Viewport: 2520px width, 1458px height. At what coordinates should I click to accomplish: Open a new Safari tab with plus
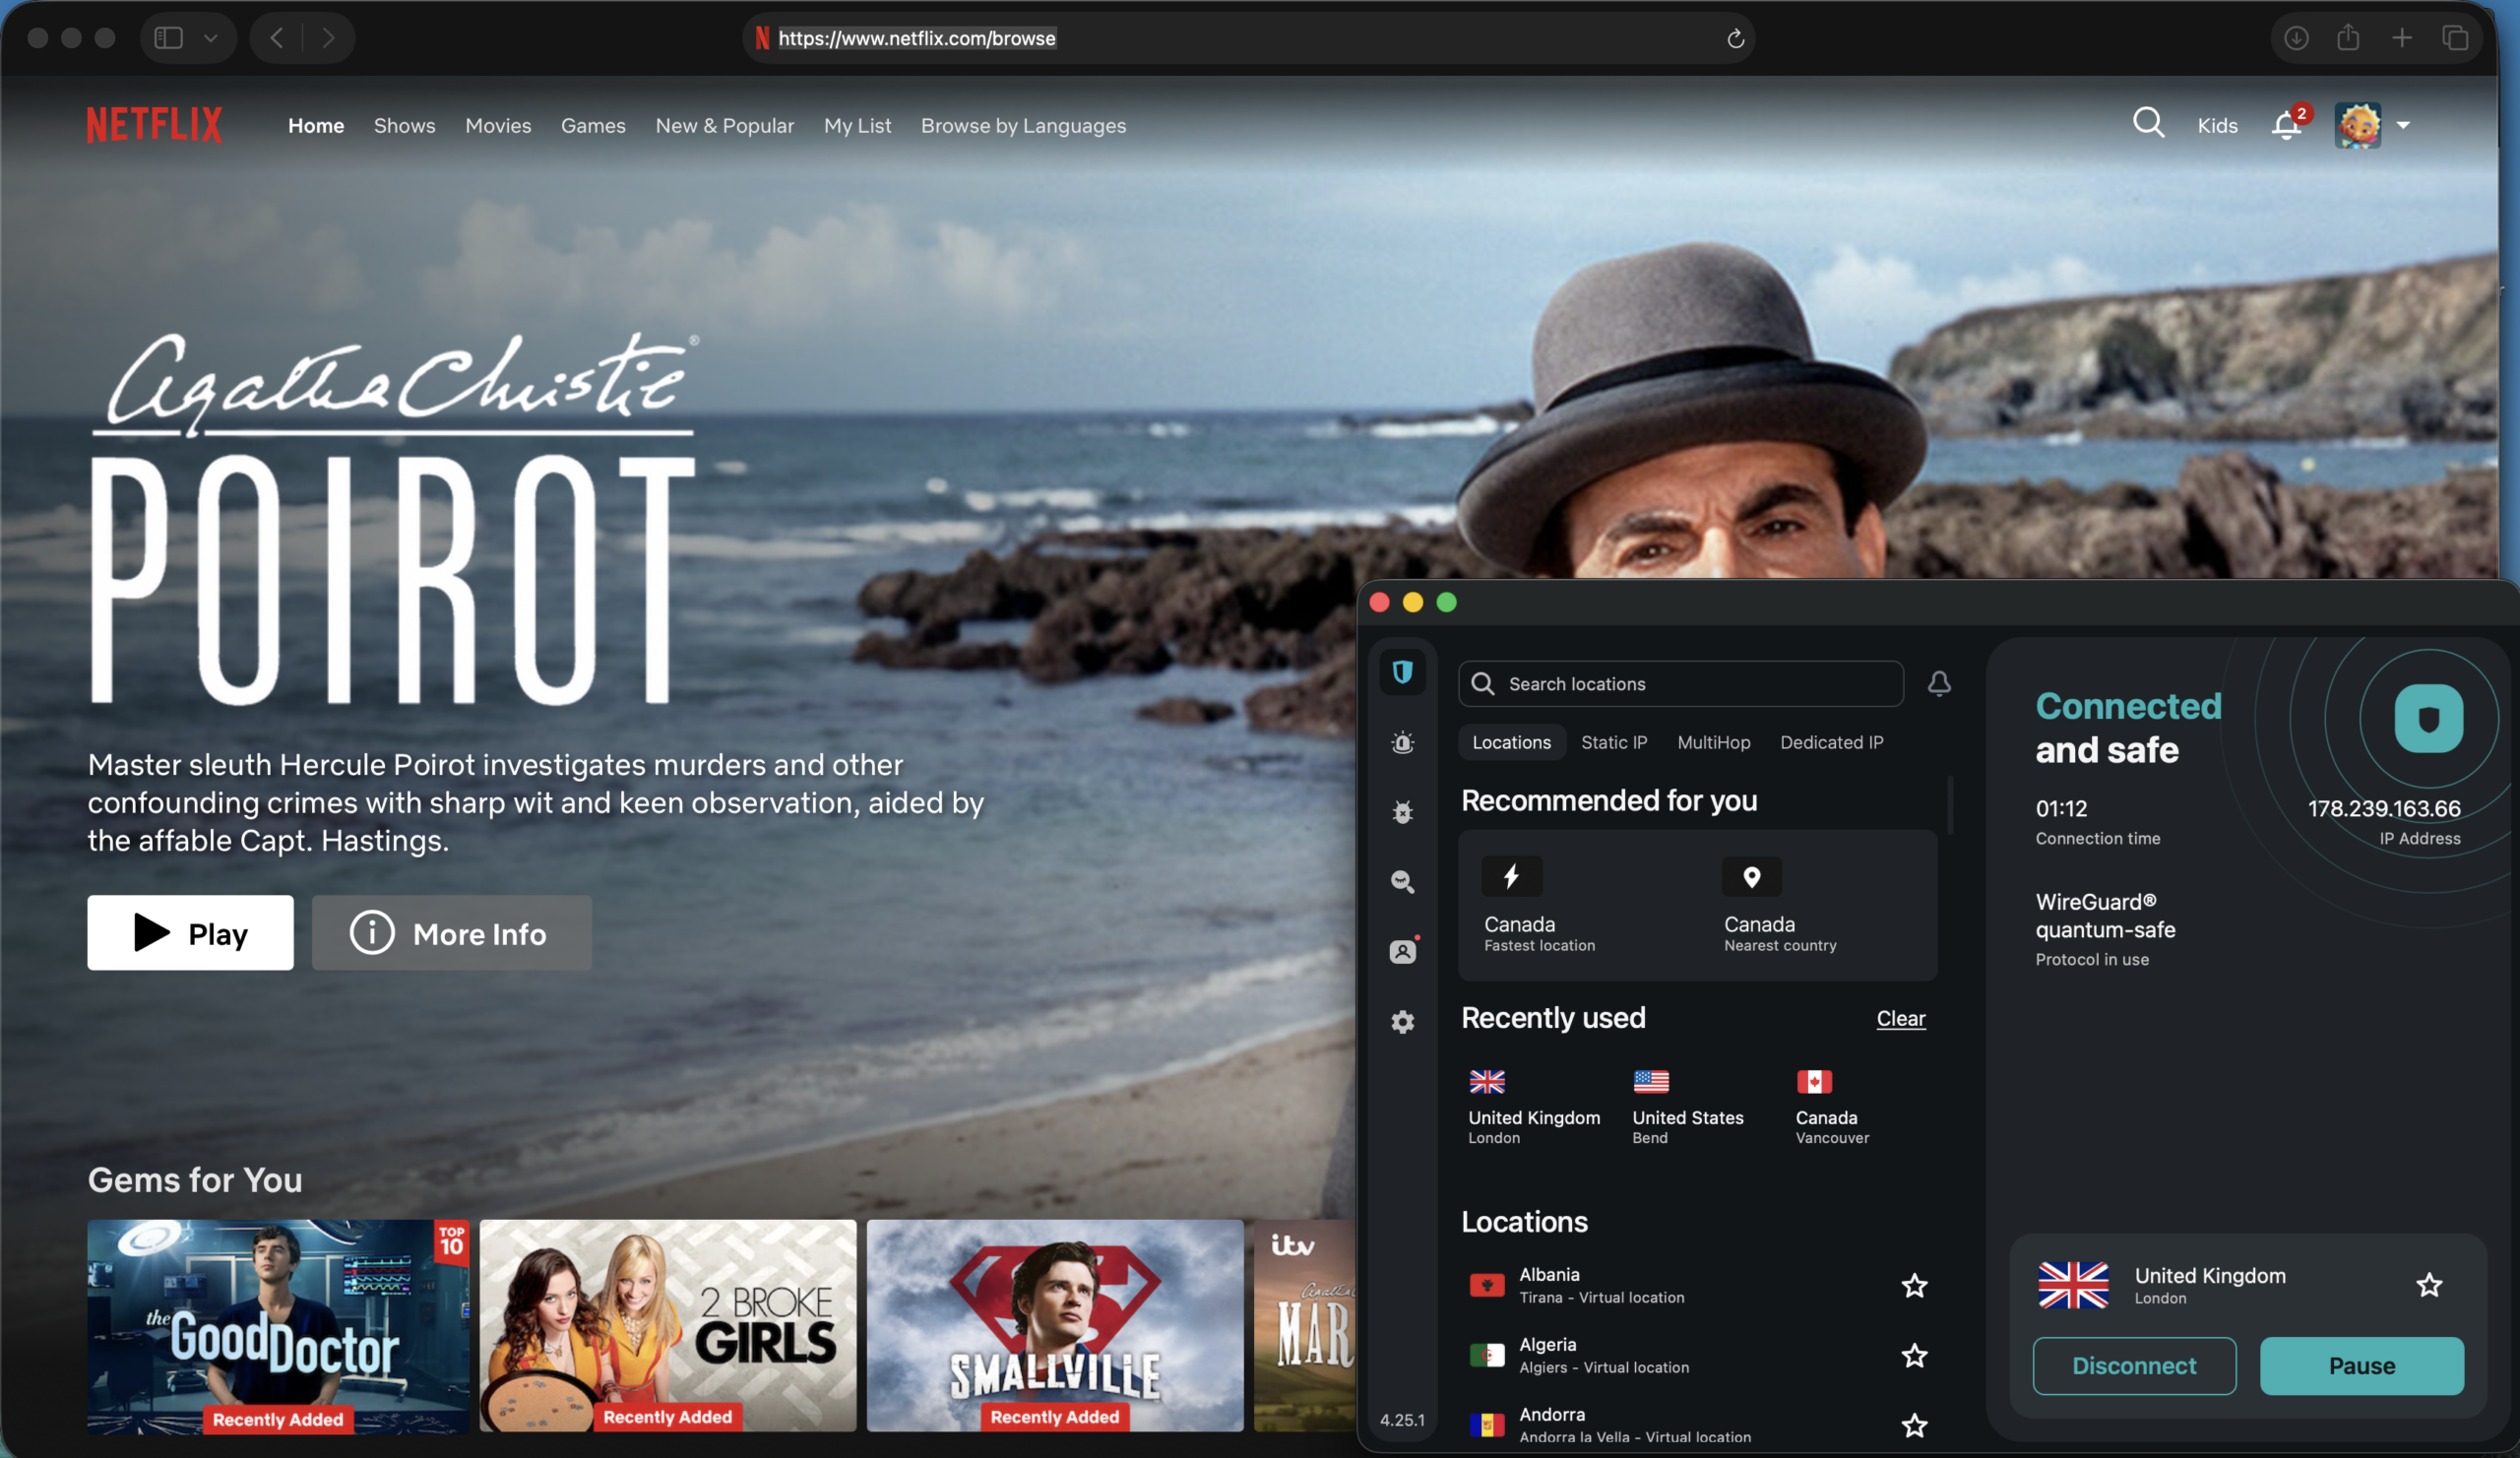[2402, 38]
